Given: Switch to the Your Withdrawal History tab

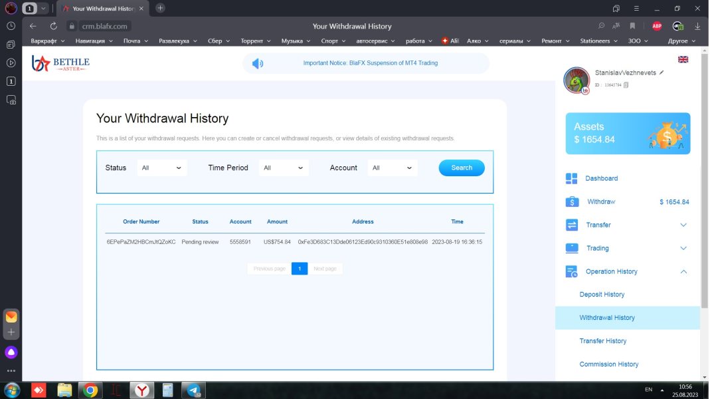Looking at the screenshot, I should (x=103, y=9).
